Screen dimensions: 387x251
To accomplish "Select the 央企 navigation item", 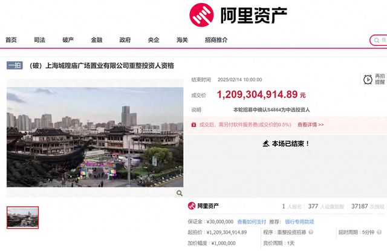I will (x=154, y=40).
